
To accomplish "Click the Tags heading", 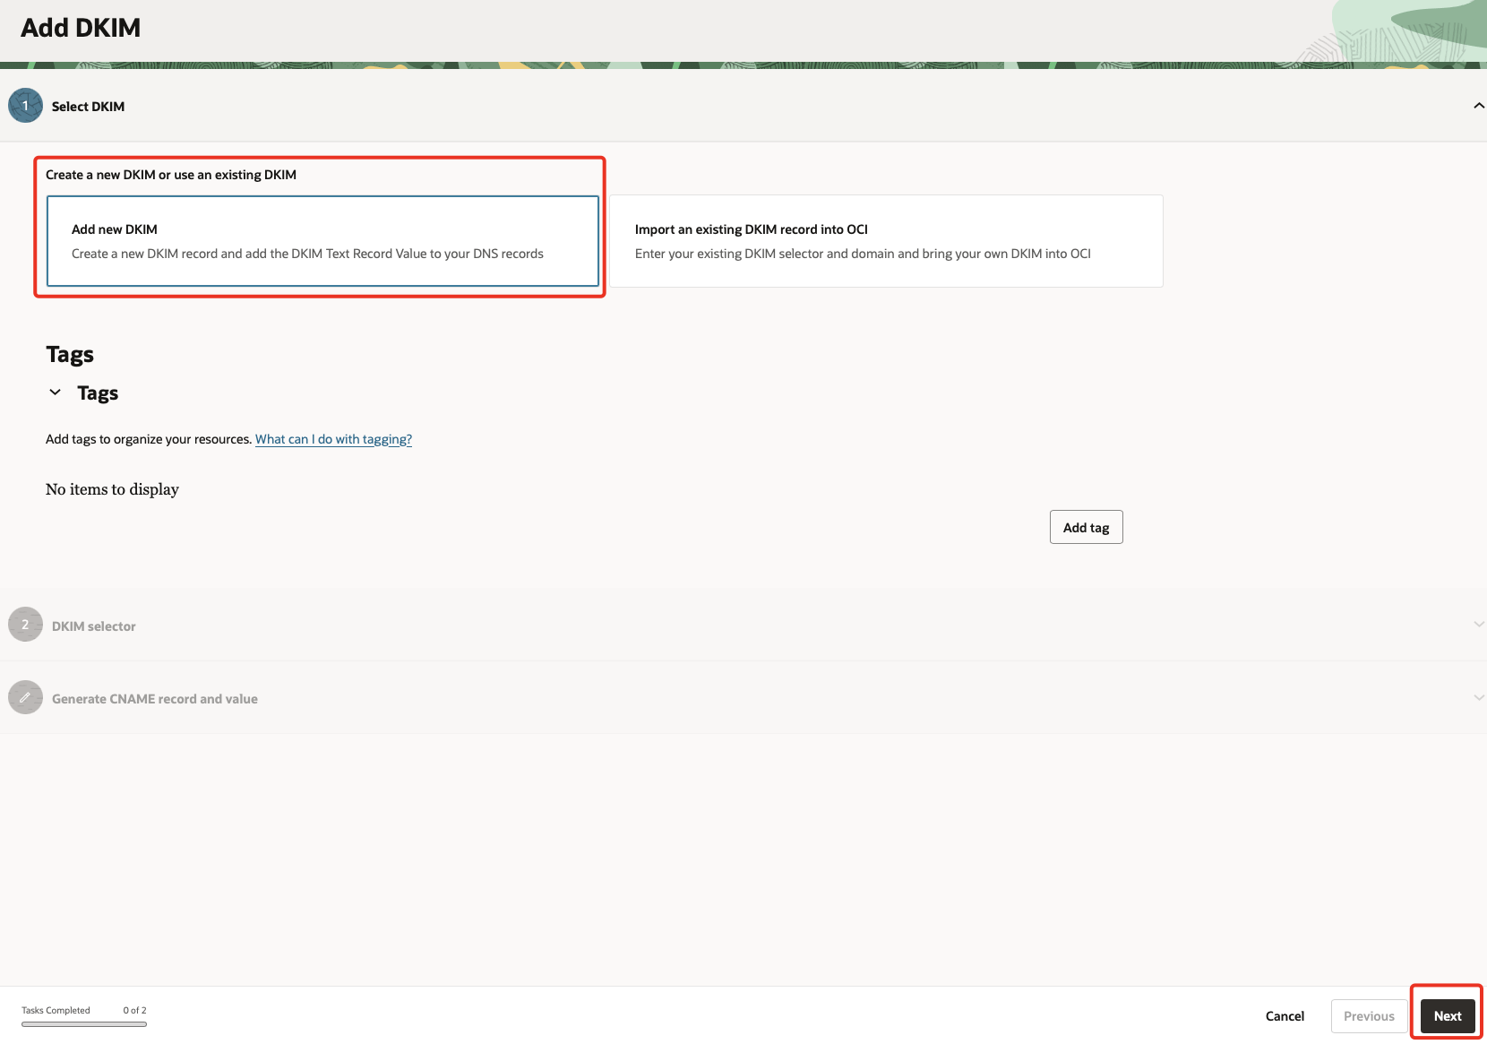I will click(x=70, y=353).
